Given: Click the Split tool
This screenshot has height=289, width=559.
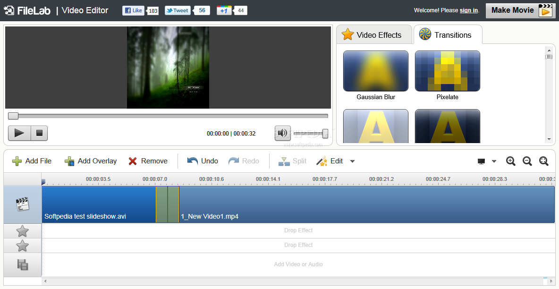Looking at the screenshot, I should click(x=292, y=161).
